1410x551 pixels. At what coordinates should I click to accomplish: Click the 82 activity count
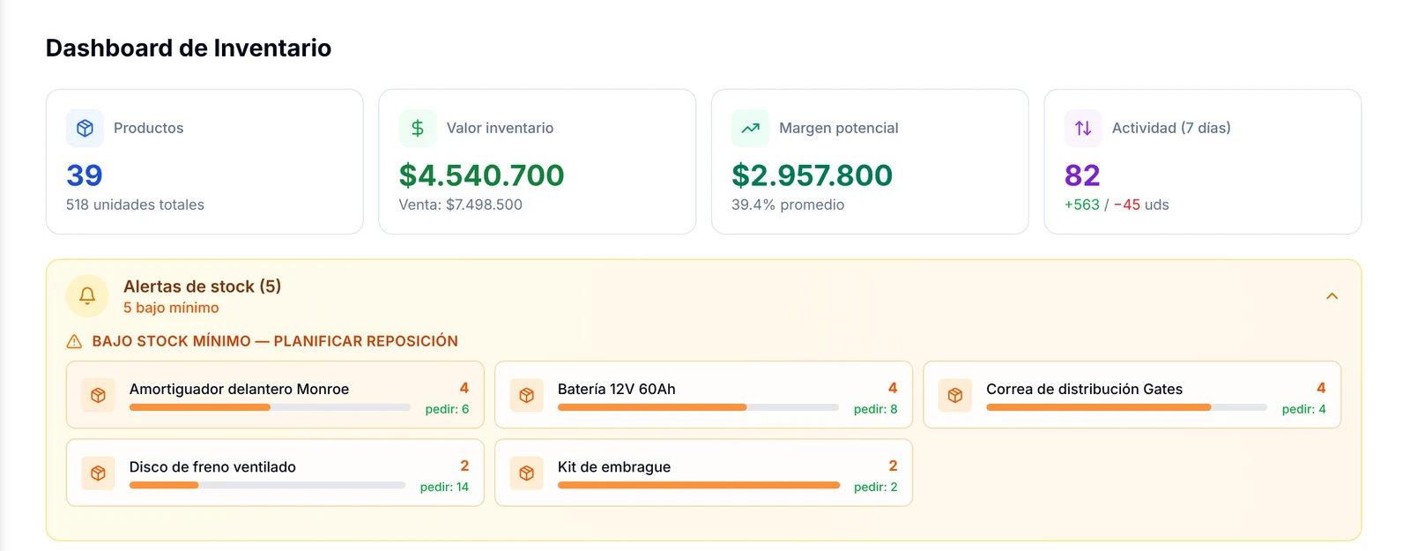(x=1082, y=175)
